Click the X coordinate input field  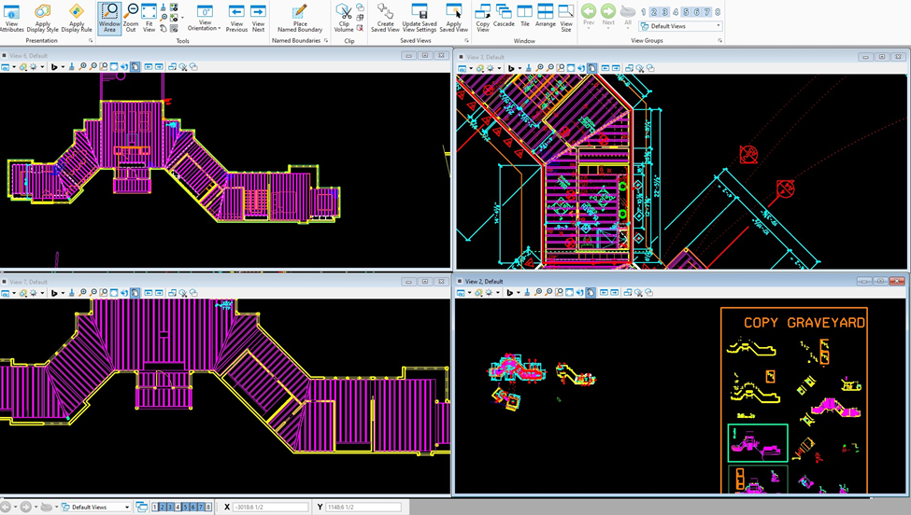273,507
